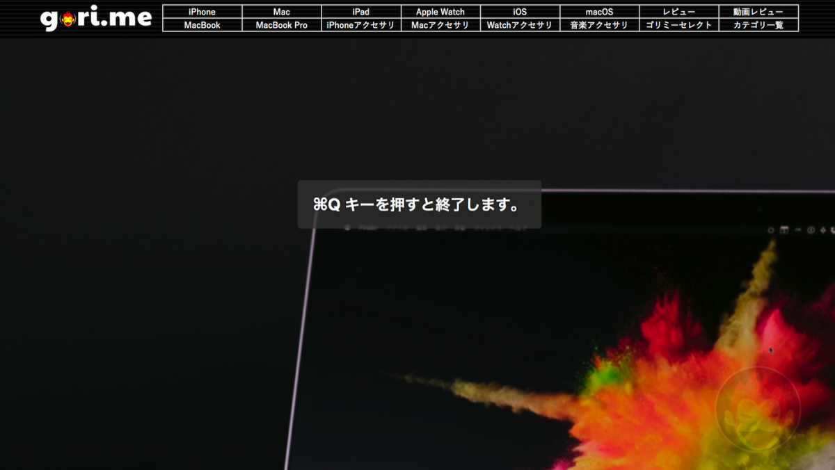Open the Apple Watch category
835x470 pixels.
pos(440,11)
